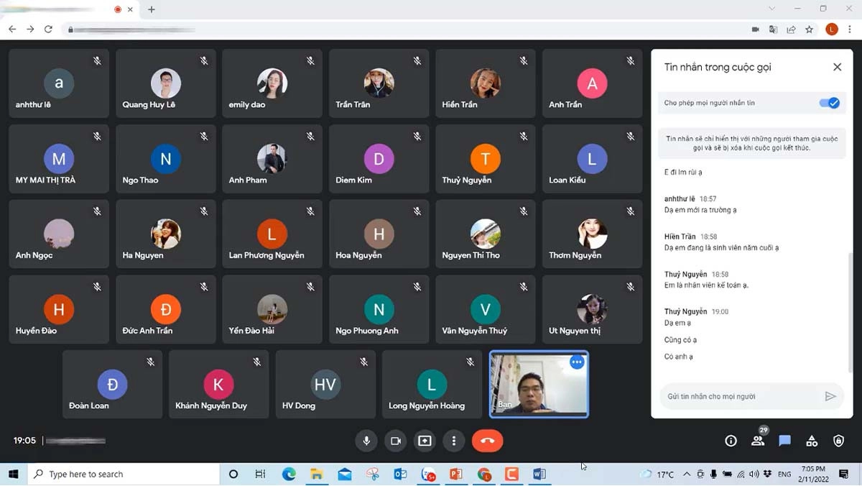The height and width of the screenshot is (486, 862).
Task: Click the "Gửi tin nhắn cho mọi người" field
Action: point(740,396)
